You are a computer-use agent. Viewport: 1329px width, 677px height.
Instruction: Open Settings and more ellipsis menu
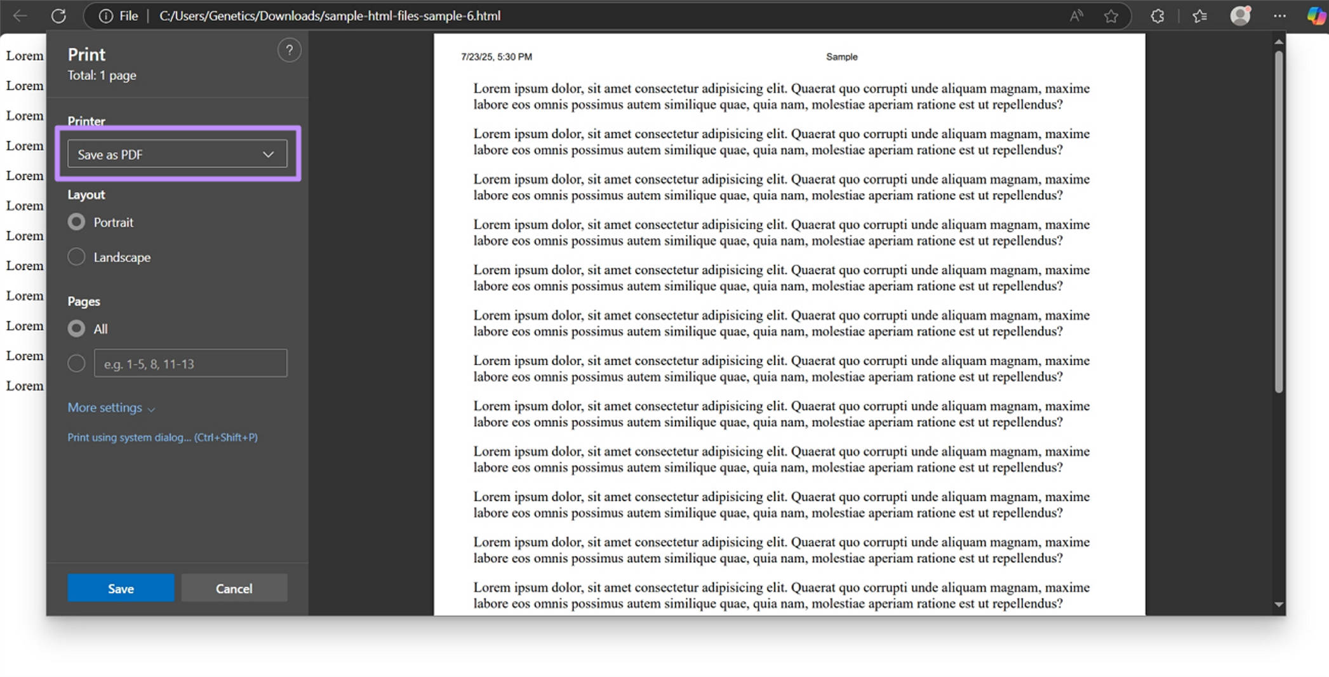click(1279, 16)
